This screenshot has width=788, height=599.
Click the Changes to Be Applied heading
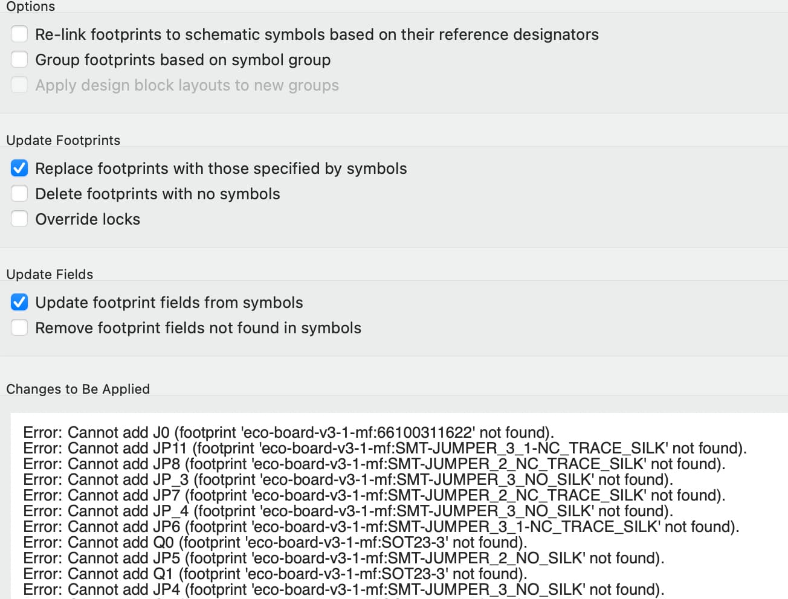(78, 389)
